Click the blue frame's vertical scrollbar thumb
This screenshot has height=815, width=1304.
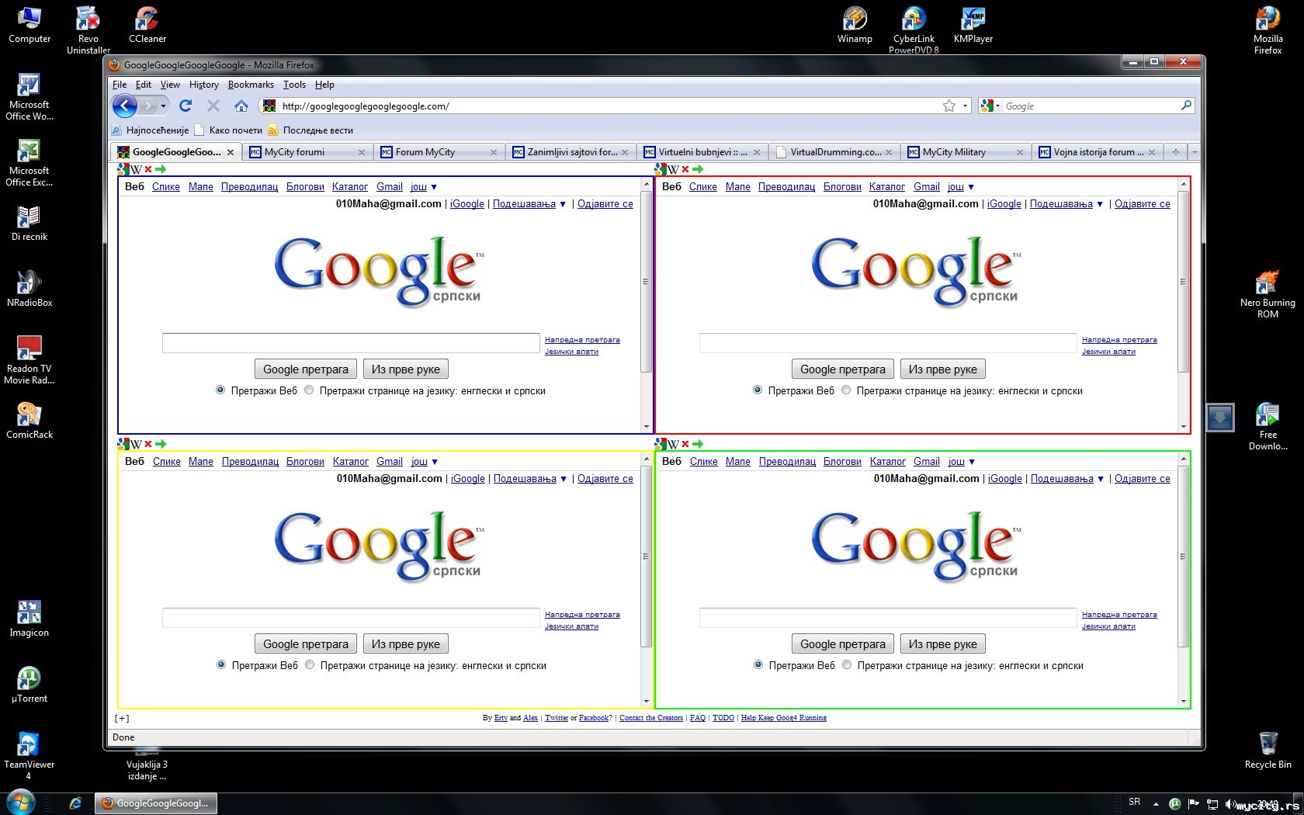click(645, 282)
